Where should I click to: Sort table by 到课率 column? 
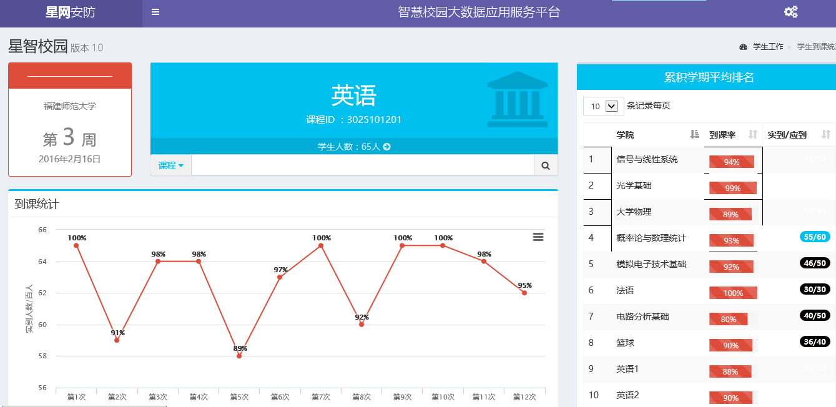click(x=752, y=134)
